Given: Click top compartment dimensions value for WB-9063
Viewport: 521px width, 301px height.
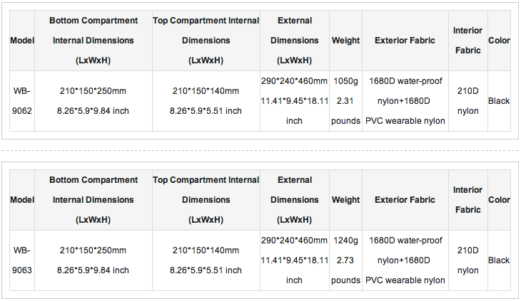Looking at the screenshot, I should [x=206, y=260].
